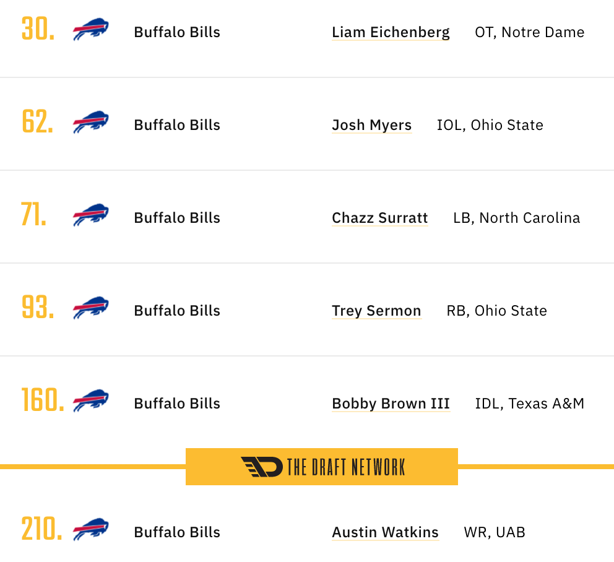Click the Bills logo beside pick 30
Screen dimensions: 614x562
click(91, 29)
